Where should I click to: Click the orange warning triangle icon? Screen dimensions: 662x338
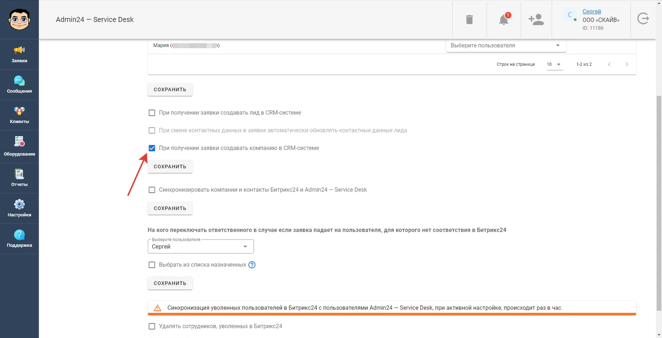[157, 308]
